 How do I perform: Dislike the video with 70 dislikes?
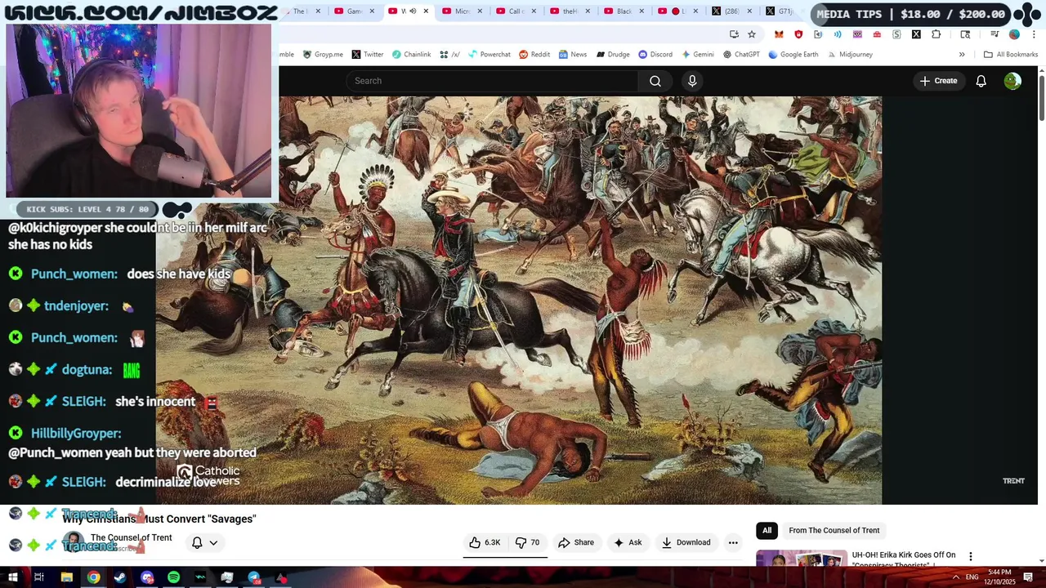pyautogui.click(x=527, y=542)
